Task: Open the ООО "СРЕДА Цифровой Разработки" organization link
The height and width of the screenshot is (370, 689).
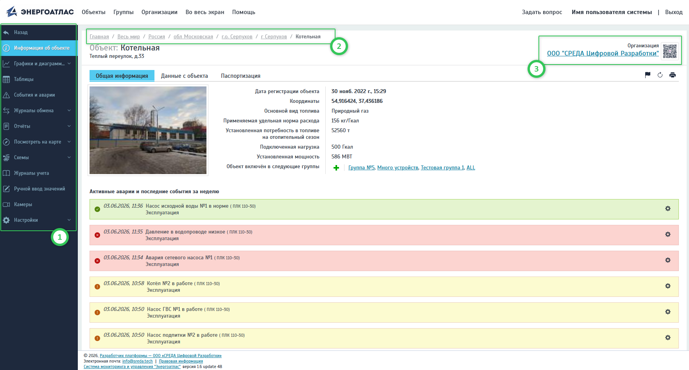Action: pyautogui.click(x=603, y=54)
